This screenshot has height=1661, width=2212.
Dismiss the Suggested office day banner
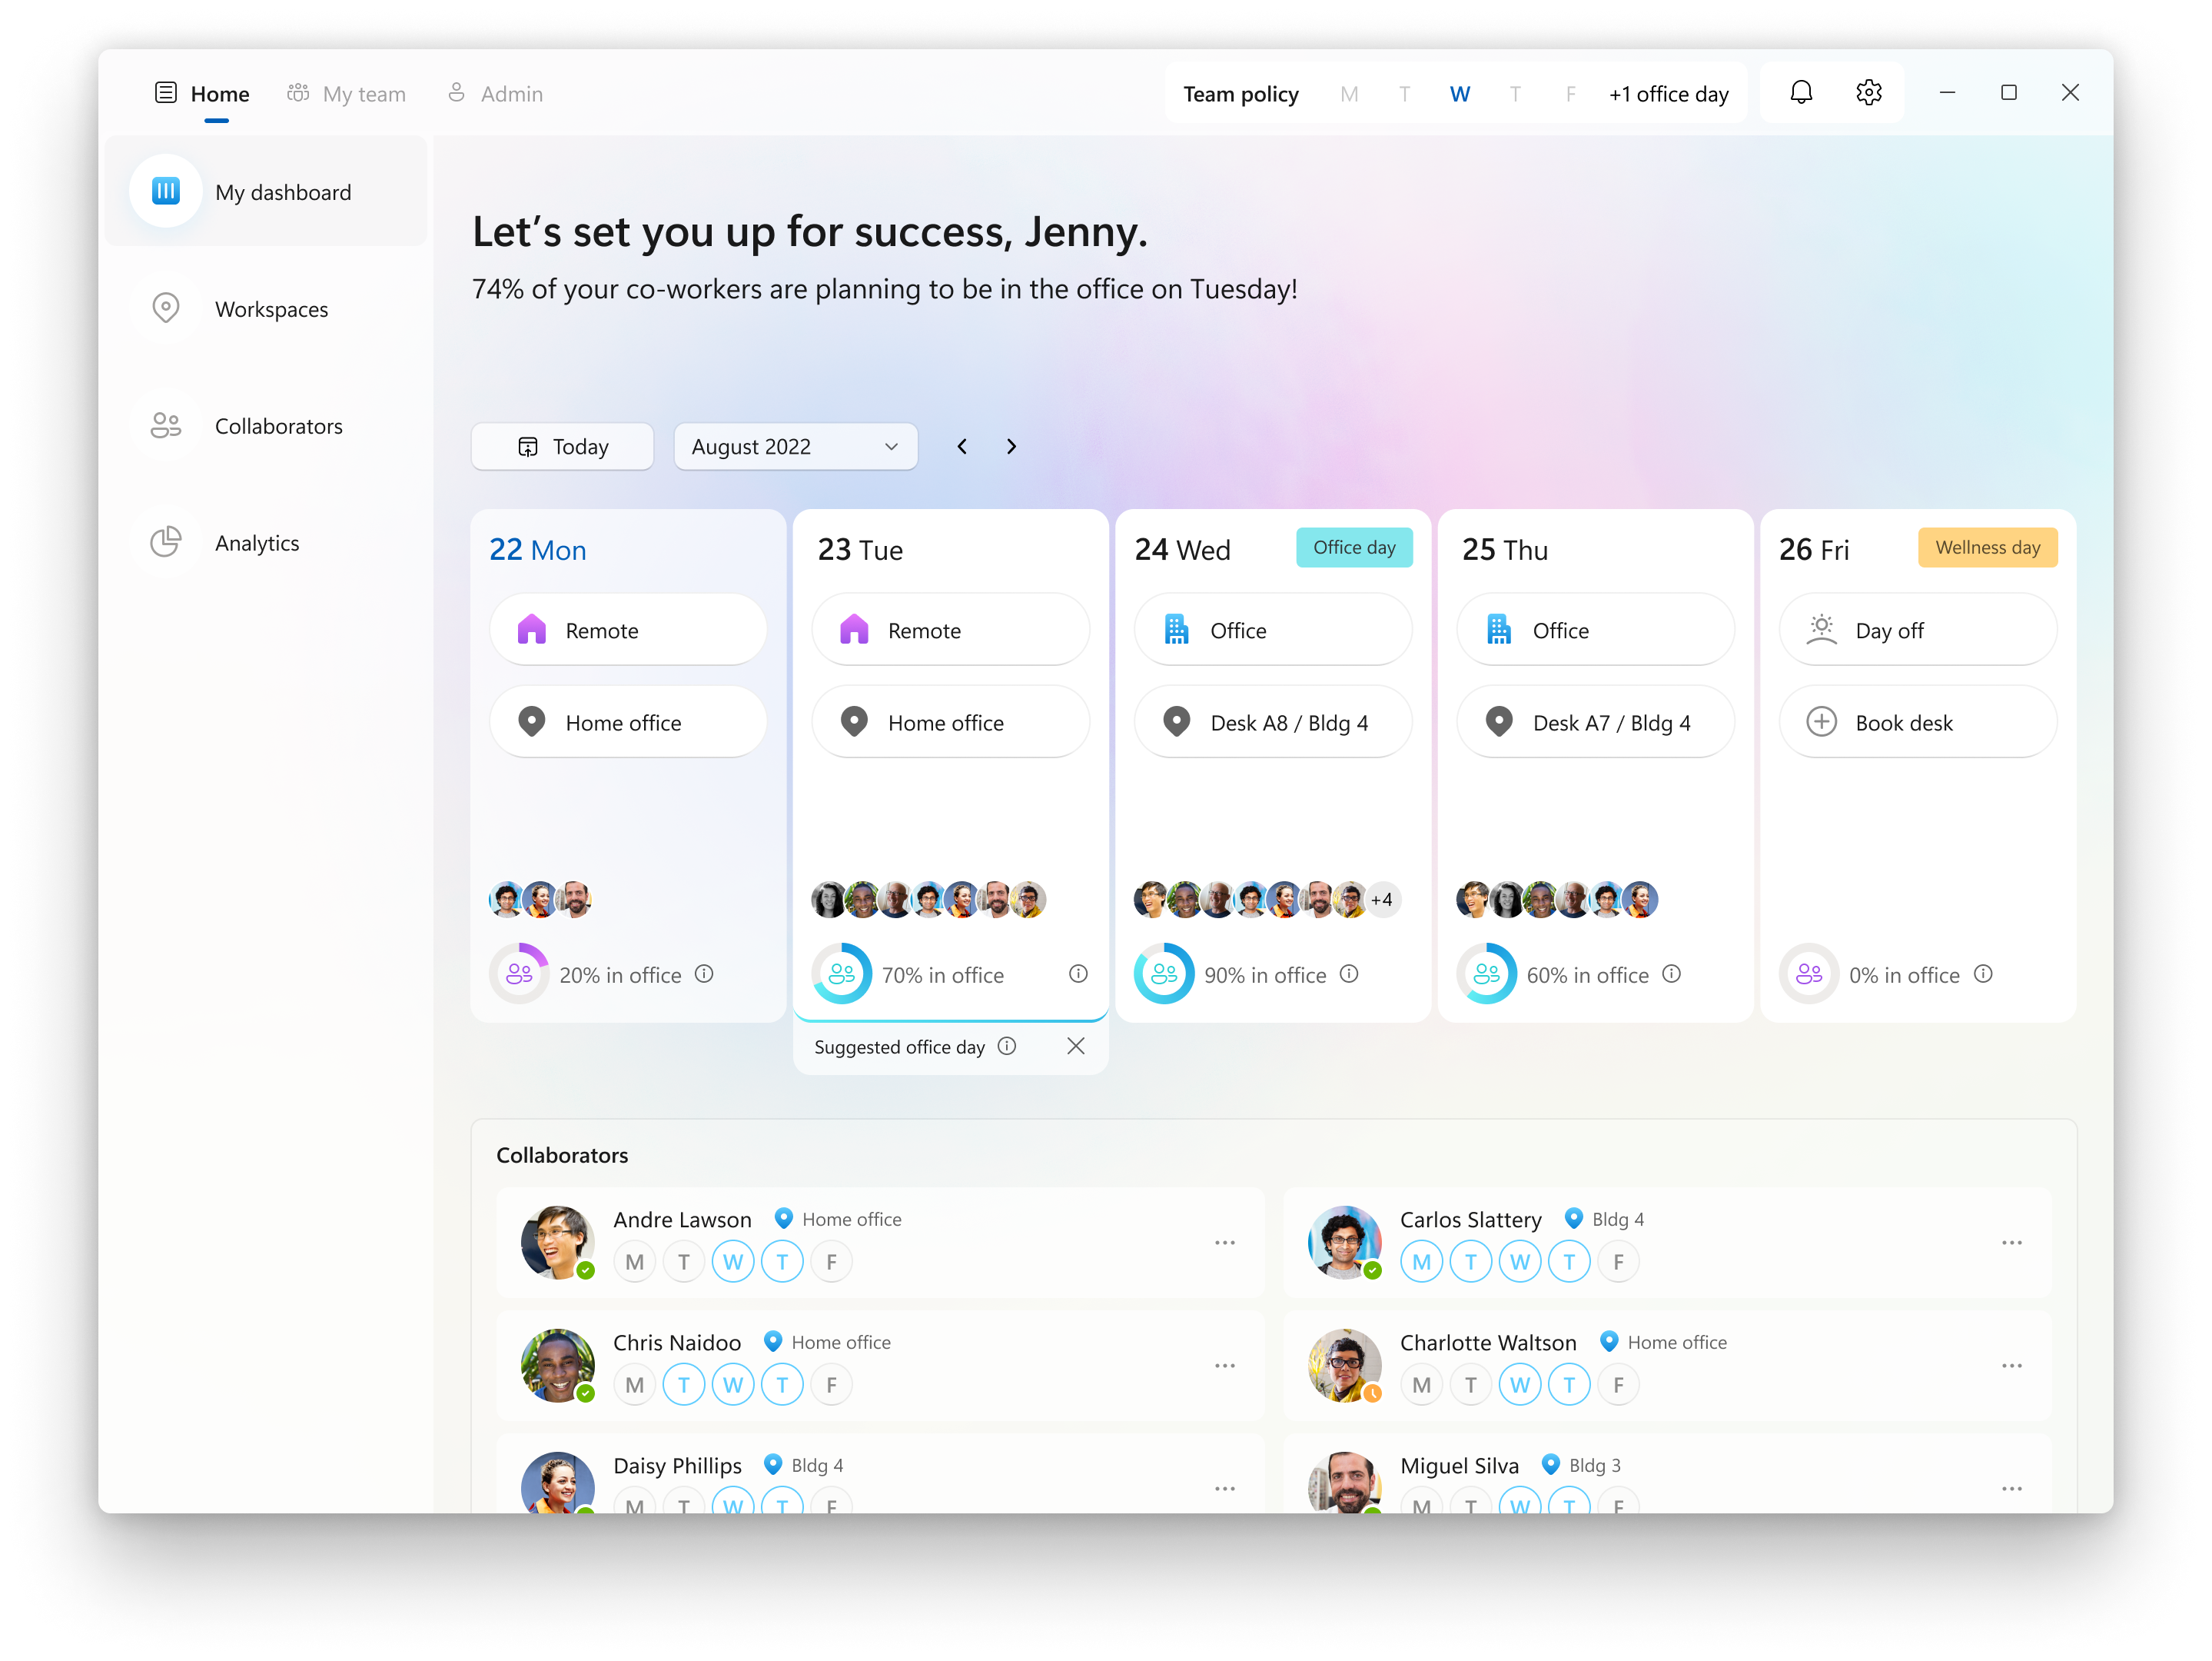tap(1075, 1046)
